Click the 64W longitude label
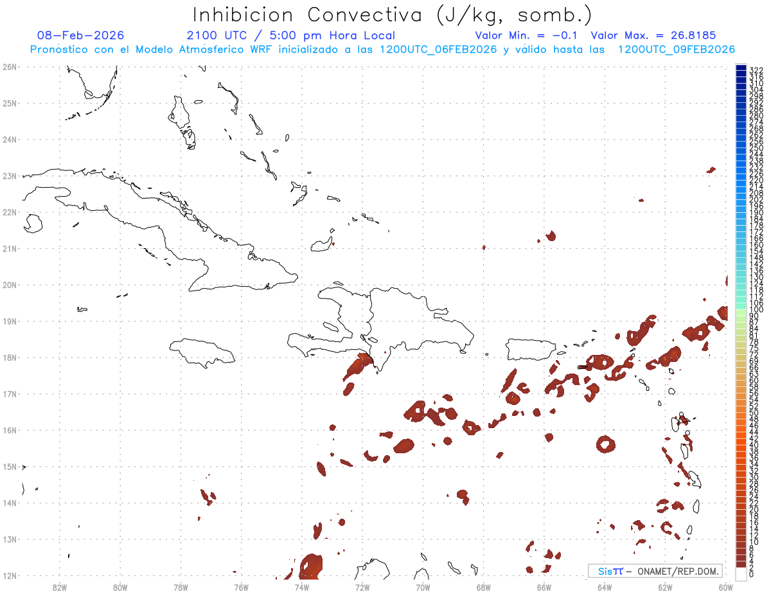 click(x=605, y=587)
